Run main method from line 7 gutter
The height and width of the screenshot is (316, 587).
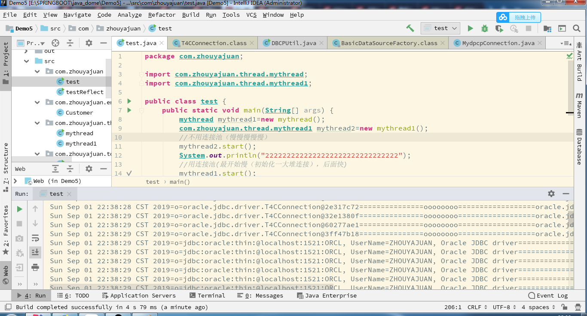pyautogui.click(x=129, y=110)
